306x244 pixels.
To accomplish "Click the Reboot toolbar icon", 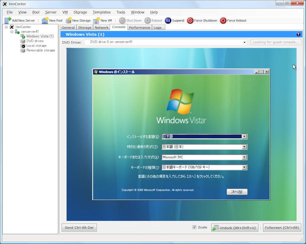I will click(x=148, y=20).
